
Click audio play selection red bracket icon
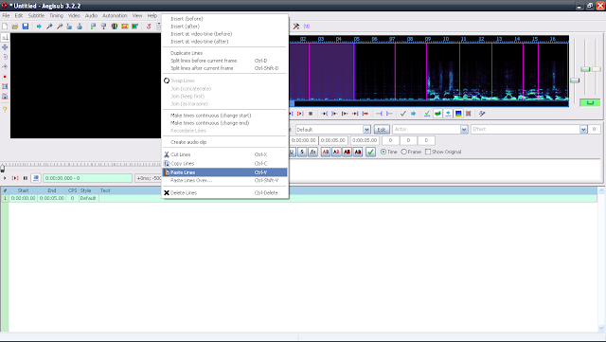(x=300, y=114)
